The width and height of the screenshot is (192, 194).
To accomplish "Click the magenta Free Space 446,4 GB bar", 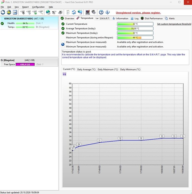I will point(25,64).
